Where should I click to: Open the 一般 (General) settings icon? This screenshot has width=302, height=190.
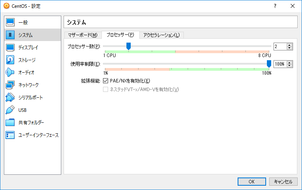pos(10,22)
